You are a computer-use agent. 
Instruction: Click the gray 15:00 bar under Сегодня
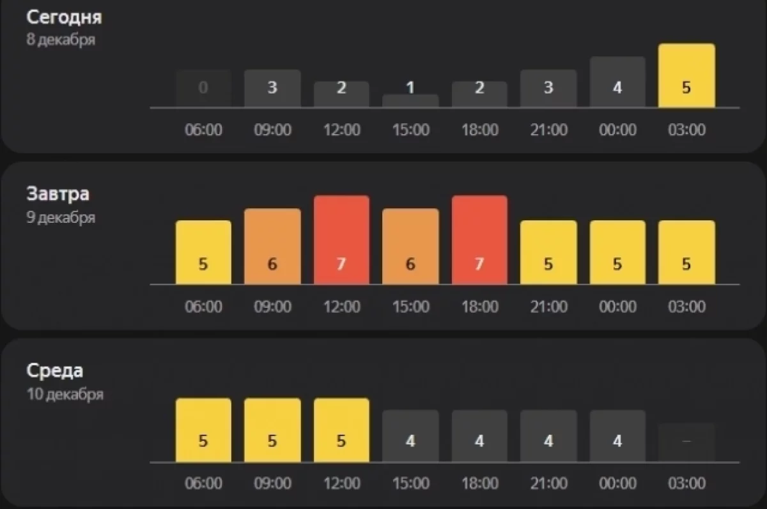point(410,101)
